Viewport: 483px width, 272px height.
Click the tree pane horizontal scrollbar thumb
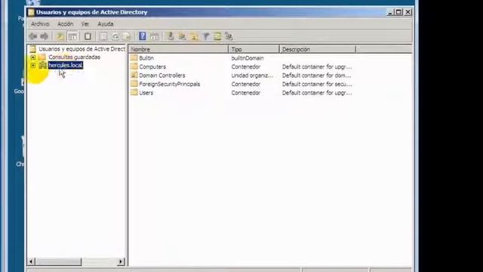[x=59, y=261]
